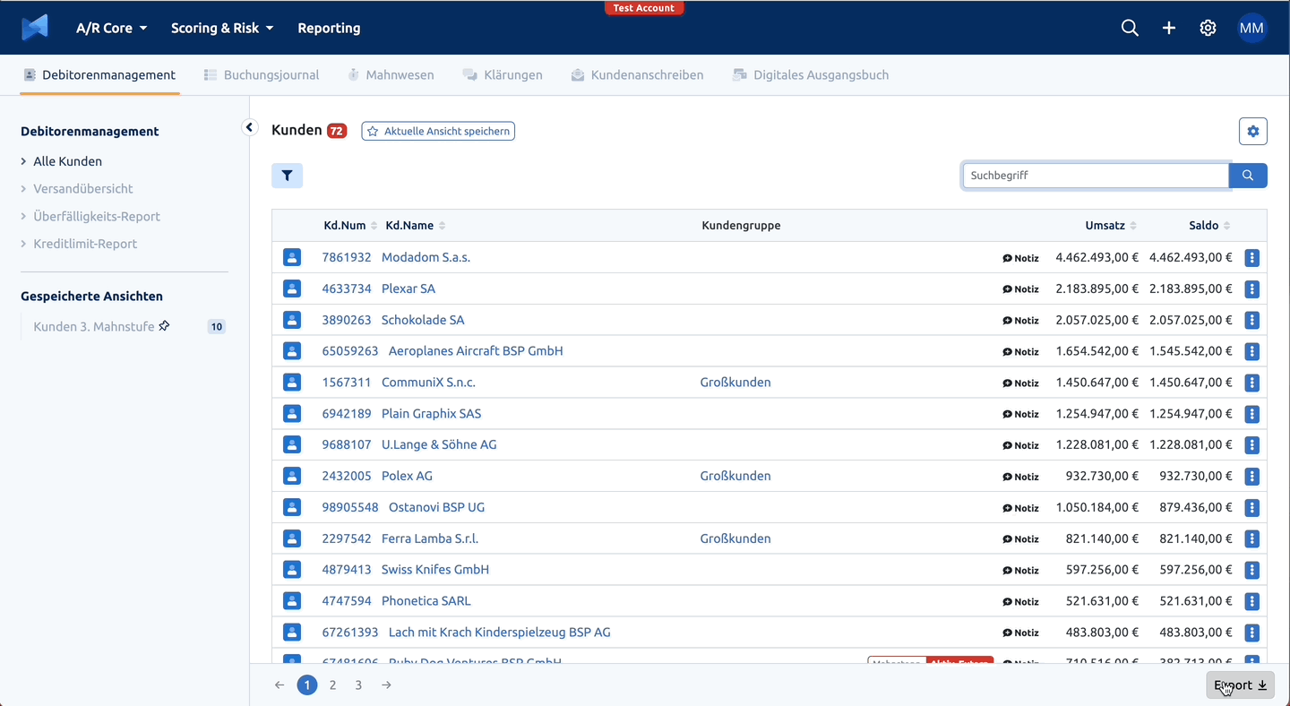
Task: Switch to Kundenanschreiben tab
Action: click(x=637, y=75)
